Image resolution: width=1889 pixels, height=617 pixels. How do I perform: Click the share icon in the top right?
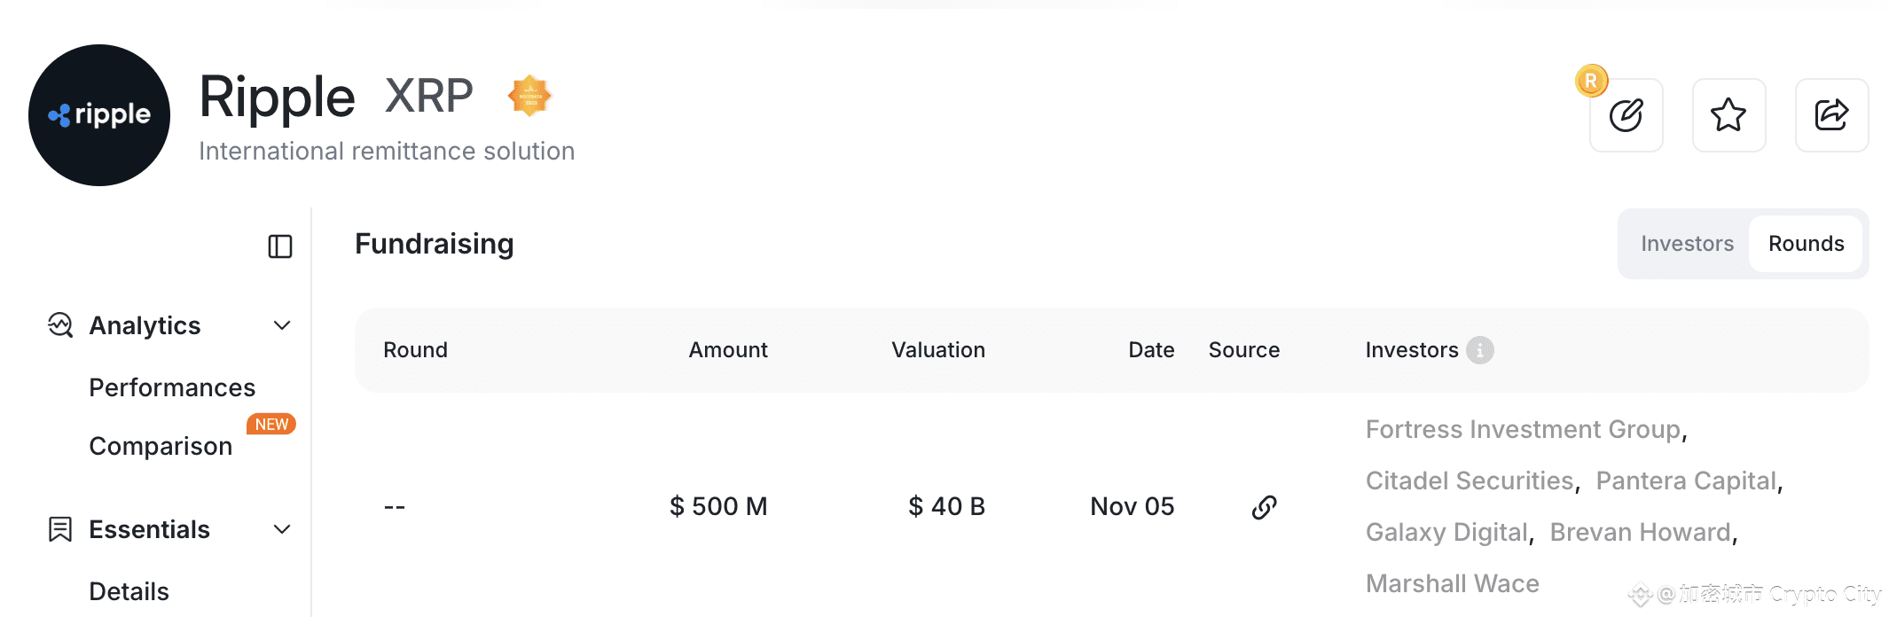(x=1831, y=115)
